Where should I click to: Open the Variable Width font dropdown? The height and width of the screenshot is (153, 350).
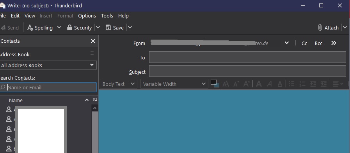pos(174,84)
